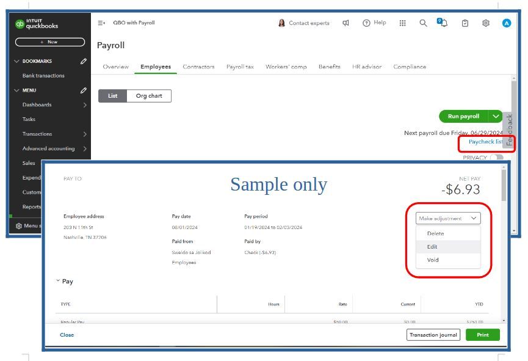Open the Overview tab
Viewport: 528px width, 361px height.
[115, 67]
